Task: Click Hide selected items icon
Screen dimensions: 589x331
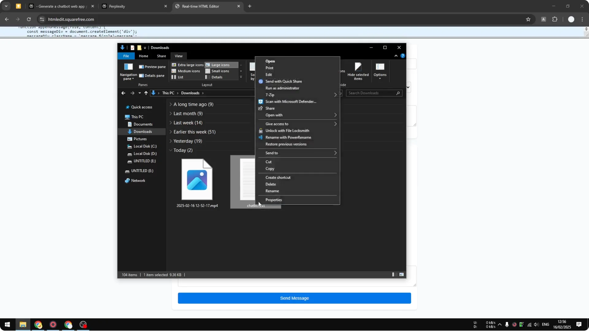Action: click(358, 70)
